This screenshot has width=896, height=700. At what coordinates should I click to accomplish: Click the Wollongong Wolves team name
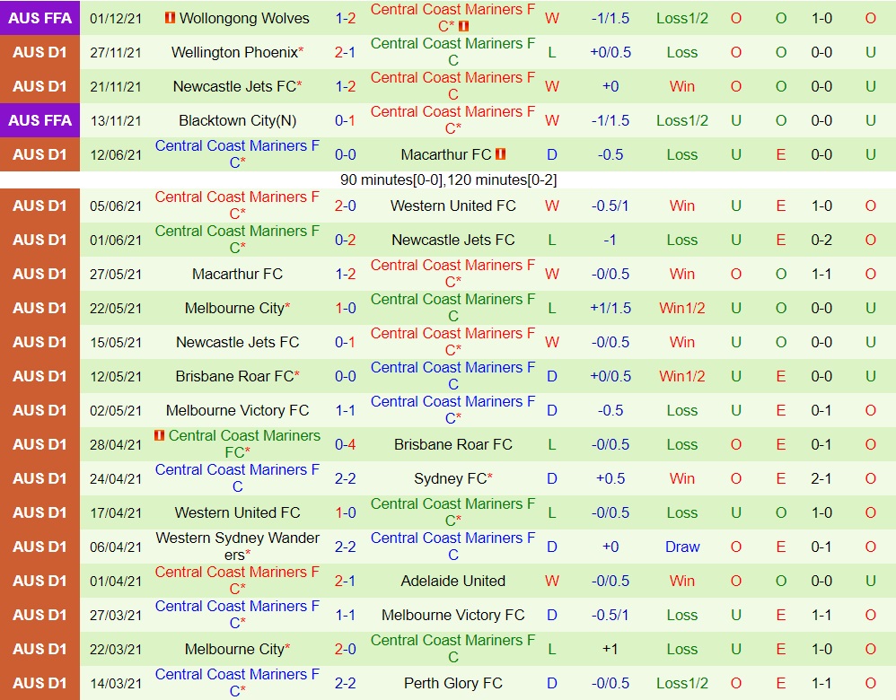click(x=244, y=18)
